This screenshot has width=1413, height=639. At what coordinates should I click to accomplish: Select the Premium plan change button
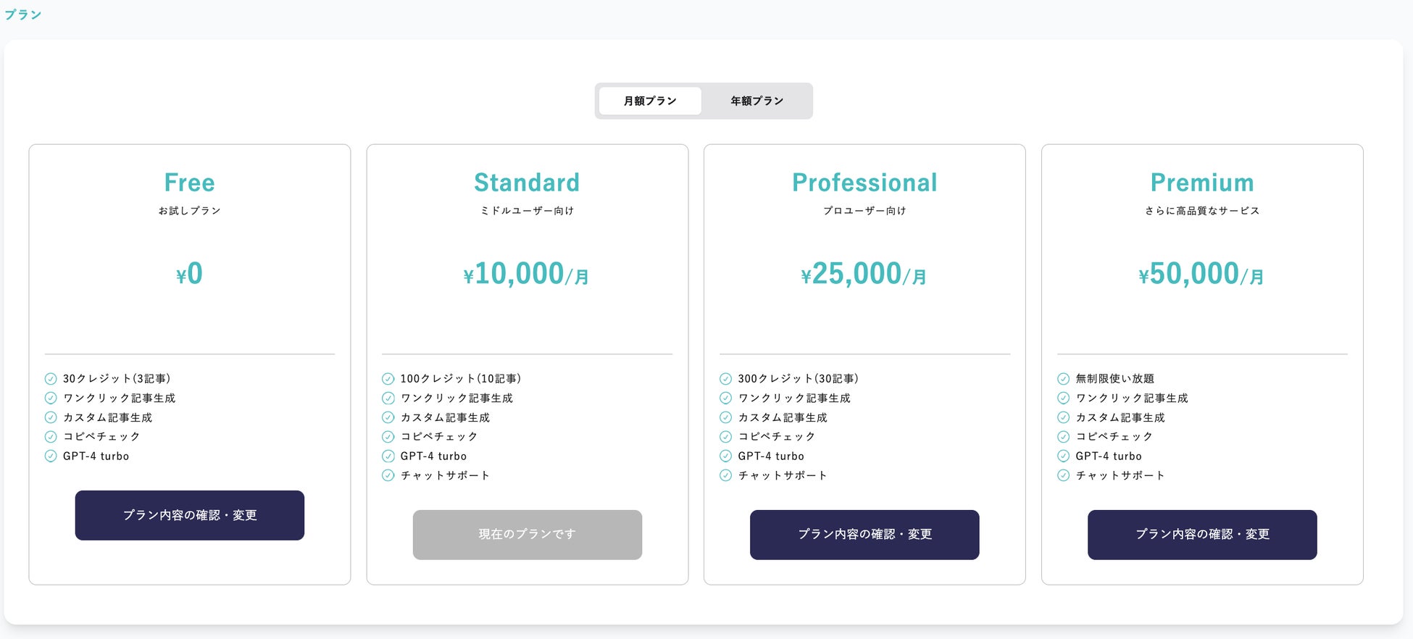coord(1201,535)
